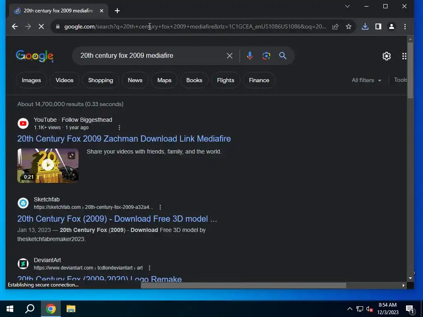Open the muted volume tray icon
The width and height of the screenshot is (423, 317).
point(369,309)
